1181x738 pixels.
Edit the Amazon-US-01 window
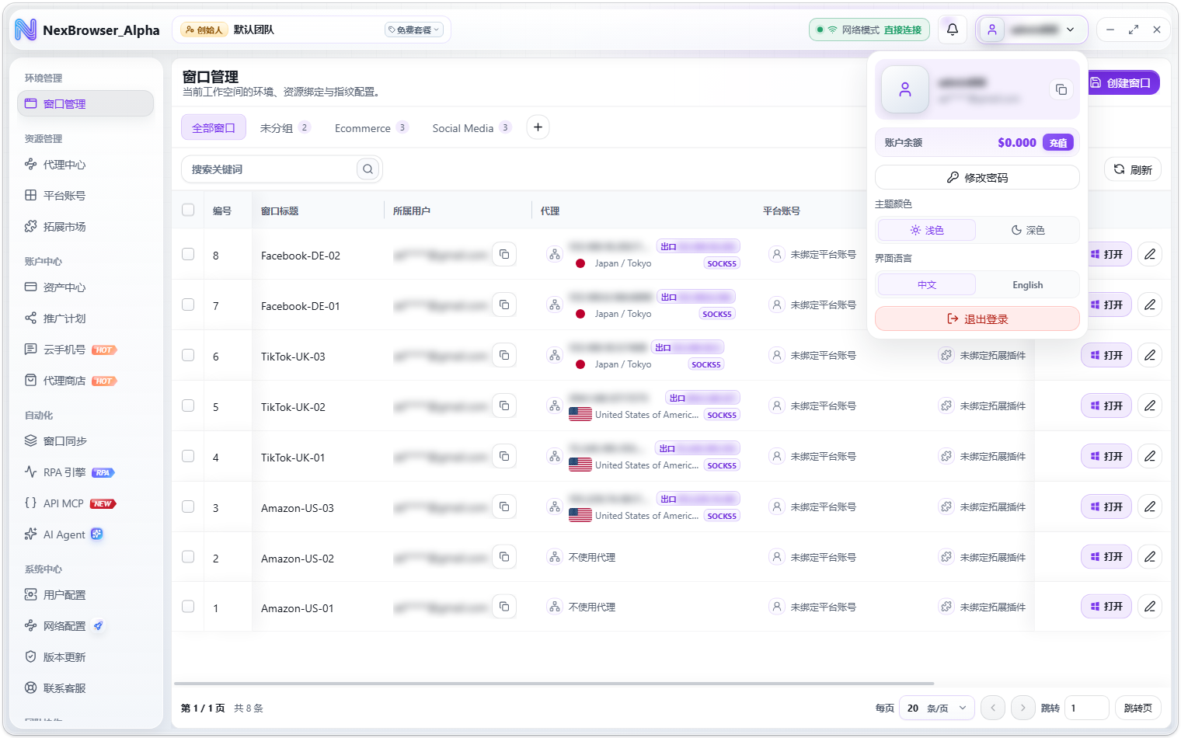pos(1150,606)
